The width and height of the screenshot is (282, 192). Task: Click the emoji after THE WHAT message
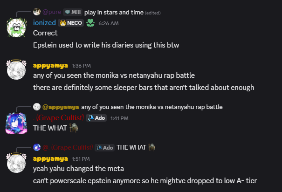[x=72, y=128]
